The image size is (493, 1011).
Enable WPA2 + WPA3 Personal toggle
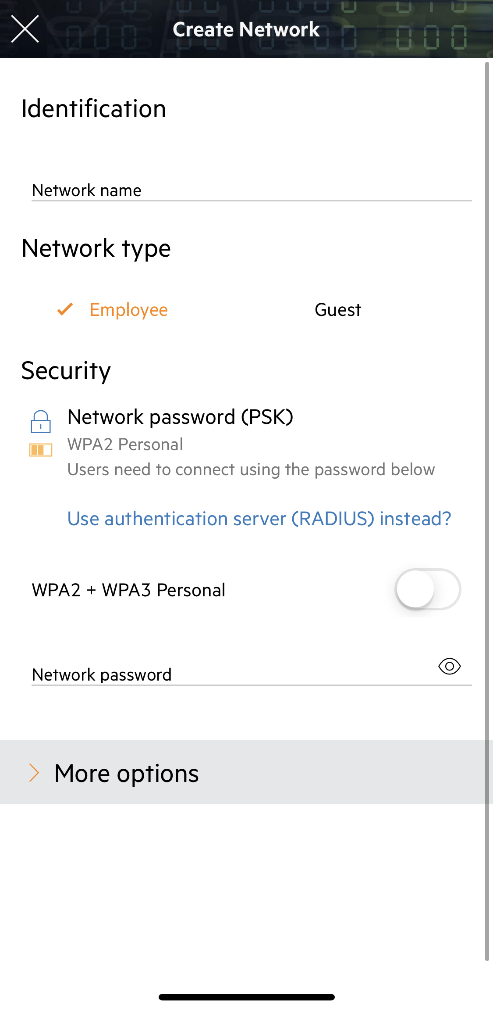pyautogui.click(x=427, y=589)
